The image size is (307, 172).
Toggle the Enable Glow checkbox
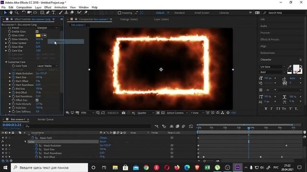tap(37, 32)
